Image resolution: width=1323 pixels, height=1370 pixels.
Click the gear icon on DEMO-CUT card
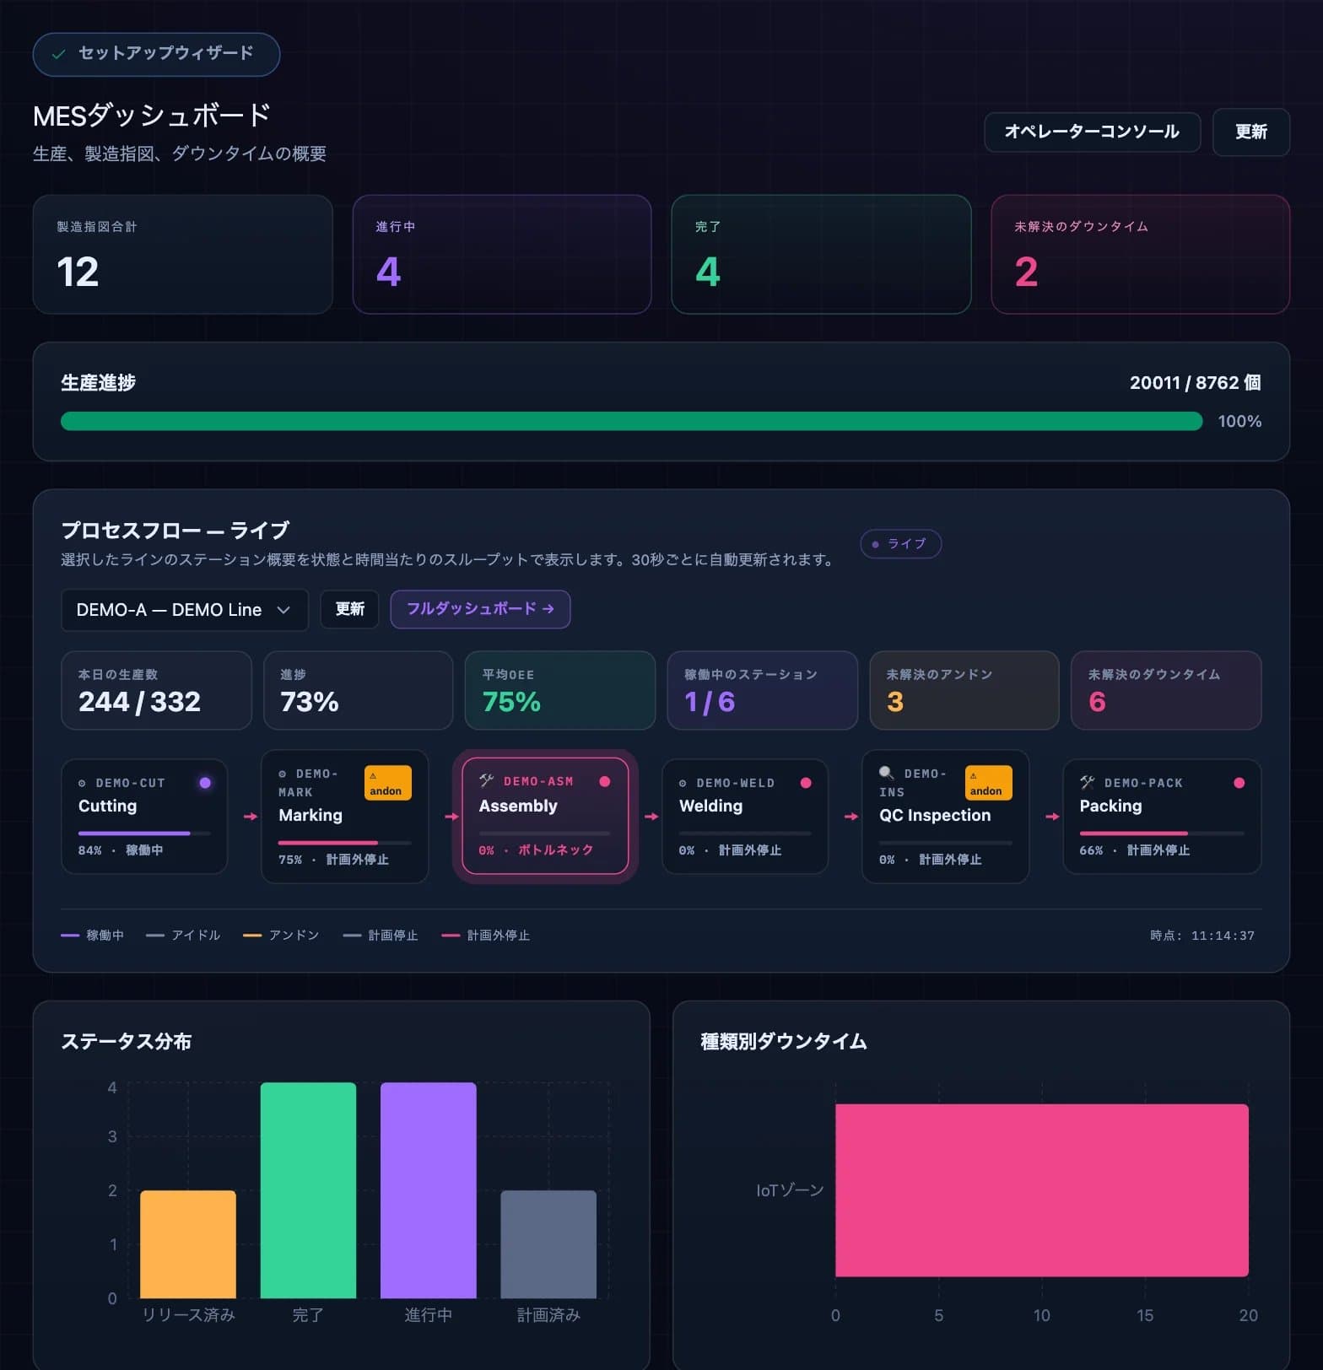tap(82, 783)
